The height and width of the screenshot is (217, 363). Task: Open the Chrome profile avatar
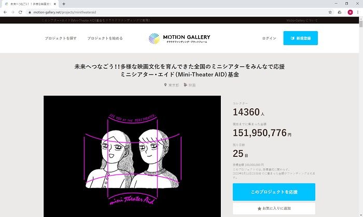350,12
